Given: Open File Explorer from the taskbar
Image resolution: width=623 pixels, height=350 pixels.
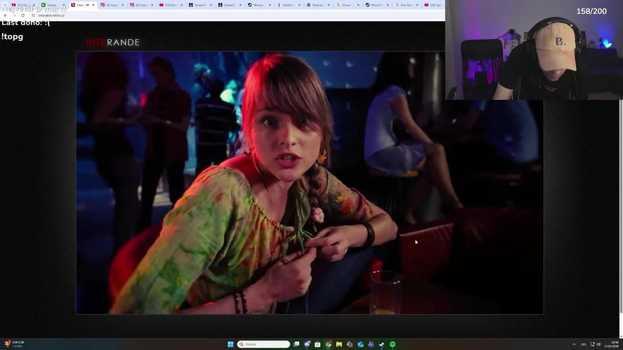Looking at the screenshot, I should (x=339, y=344).
